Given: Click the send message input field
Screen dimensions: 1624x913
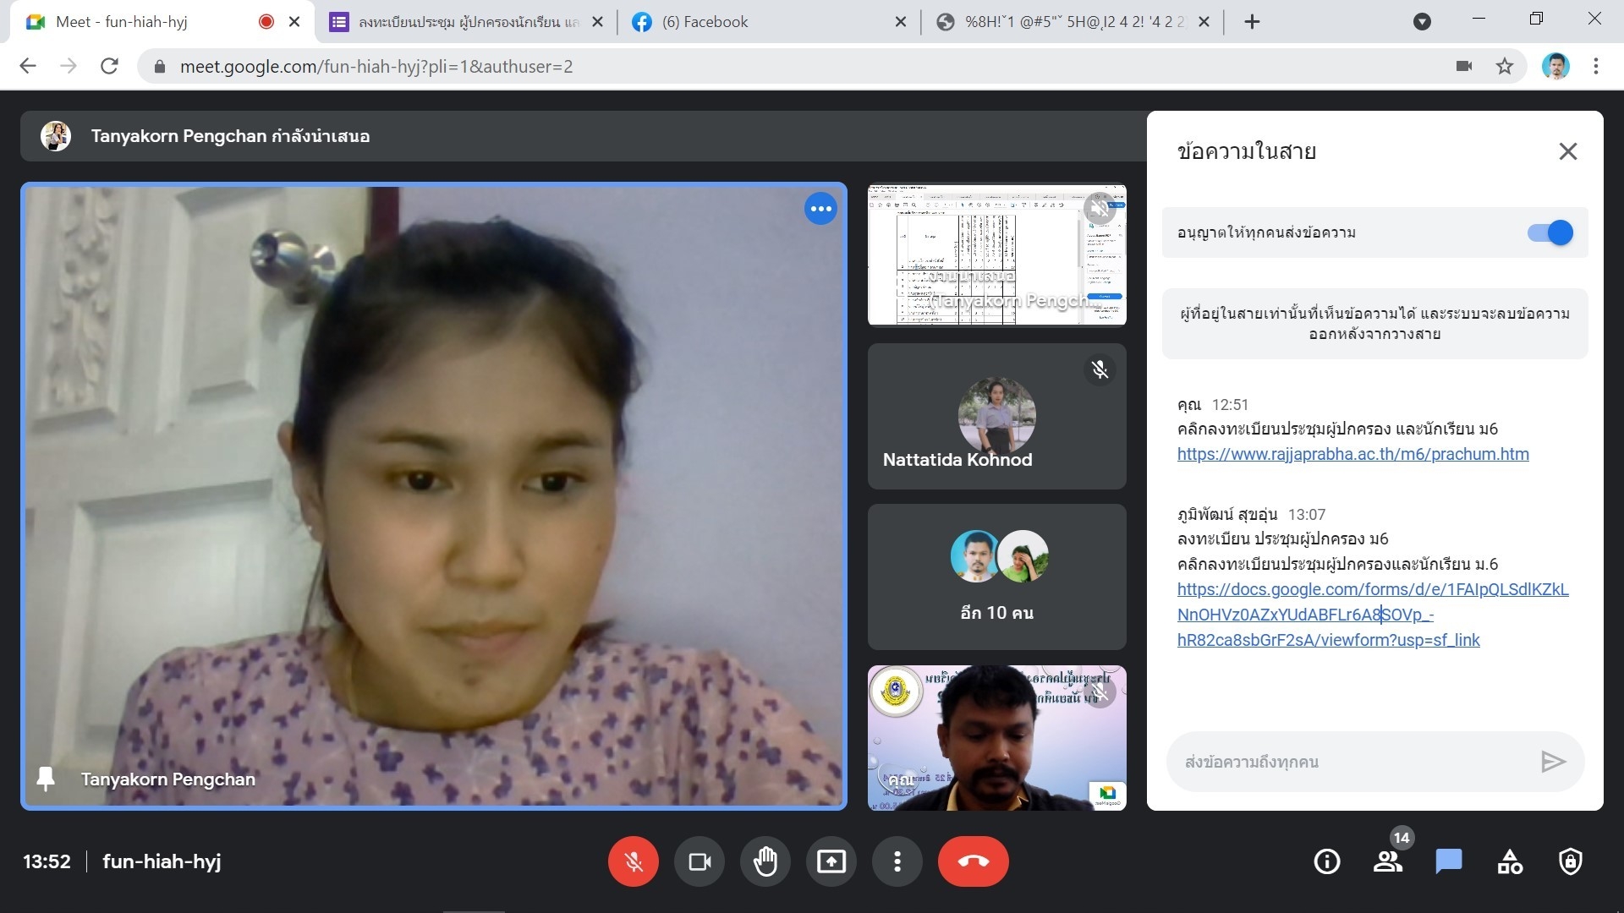Looking at the screenshot, I should pos(1353,762).
